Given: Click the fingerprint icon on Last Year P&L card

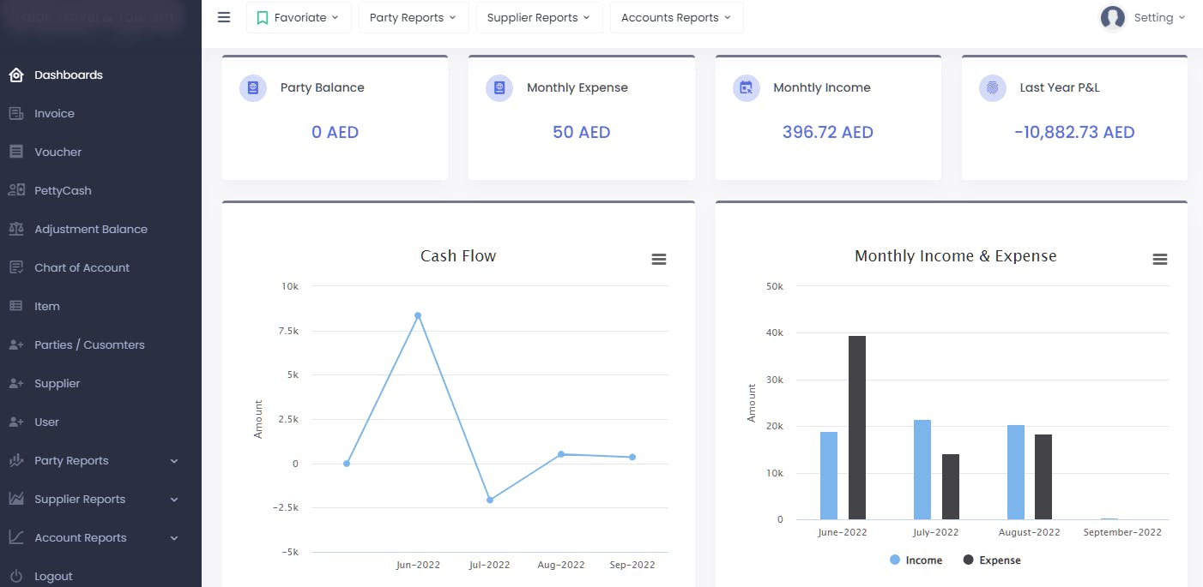Looking at the screenshot, I should coord(993,87).
